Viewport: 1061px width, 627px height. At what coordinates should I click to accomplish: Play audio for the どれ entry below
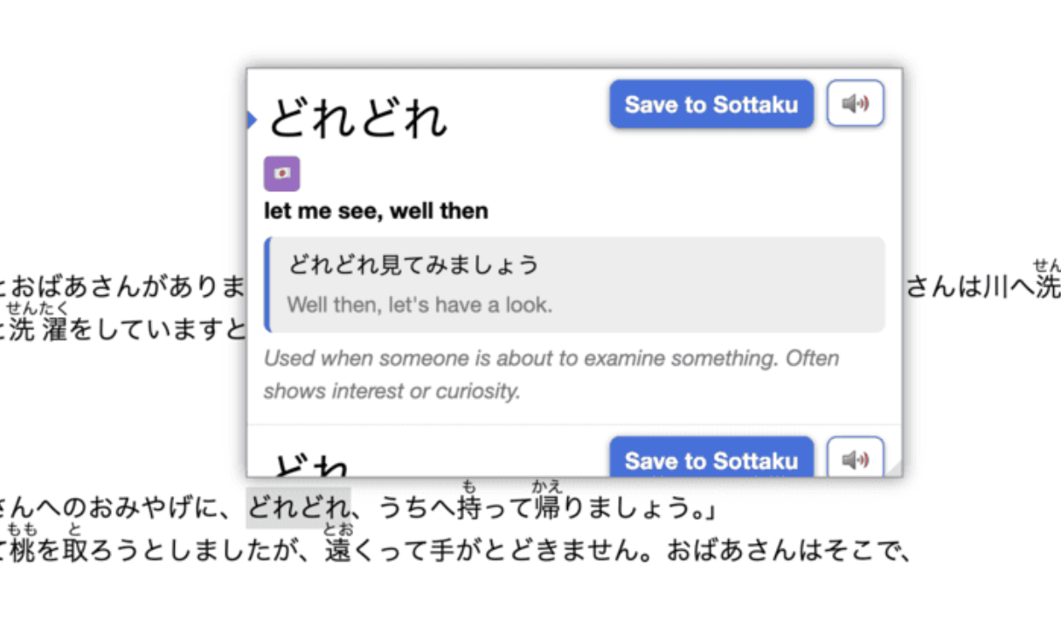click(x=854, y=458)
